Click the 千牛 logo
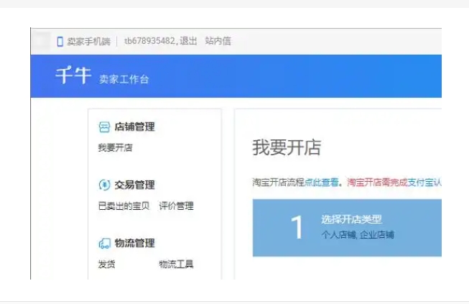This screenshot has height=304, width=469. [73, 75]
